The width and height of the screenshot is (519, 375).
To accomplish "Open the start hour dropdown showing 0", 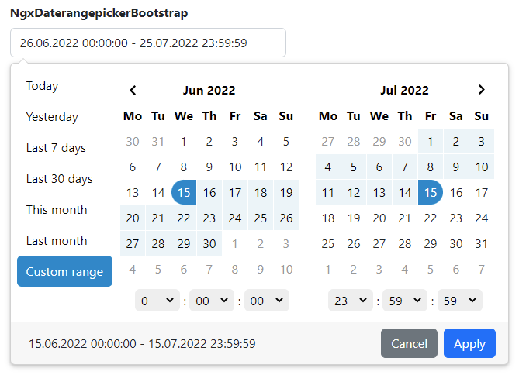I will (x=157, y=301).
